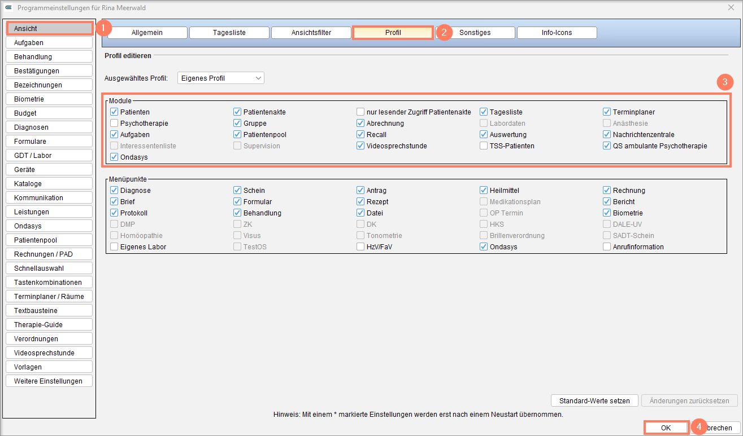The width and height of the screenshot is (743, 436).
Task: Select Kommunikation in the sidebar
Action: coord(49,198)
